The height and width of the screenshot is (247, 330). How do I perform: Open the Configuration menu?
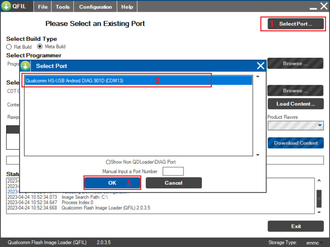click(x=95, y=7)
